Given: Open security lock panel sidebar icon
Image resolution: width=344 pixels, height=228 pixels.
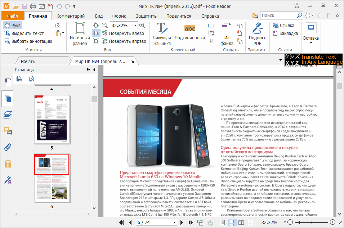Looking at the screenshot, I should click(x=8, y=164).
